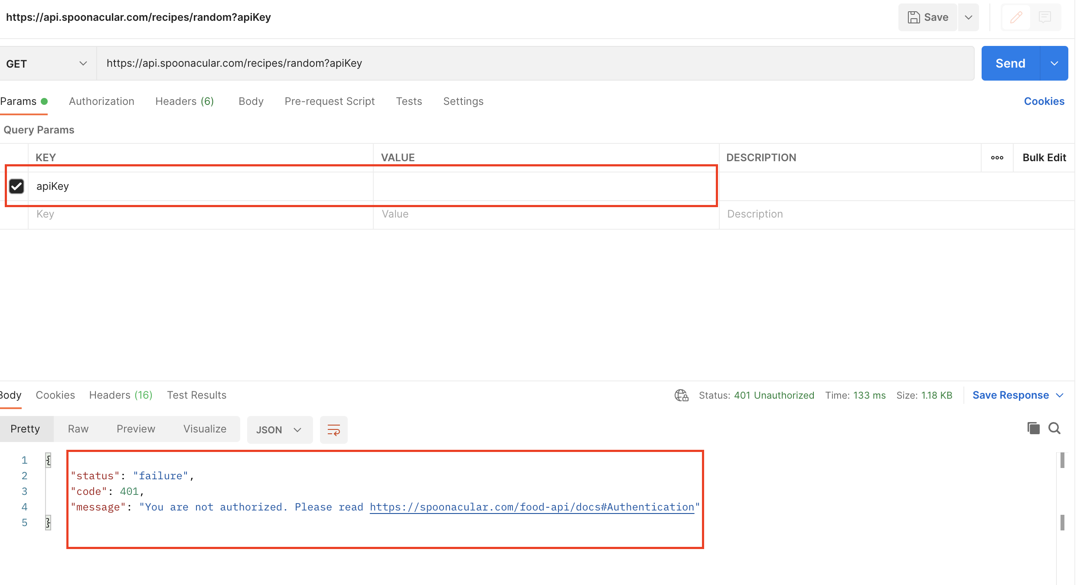Open the comments icon

click(x=1045, y=17)
